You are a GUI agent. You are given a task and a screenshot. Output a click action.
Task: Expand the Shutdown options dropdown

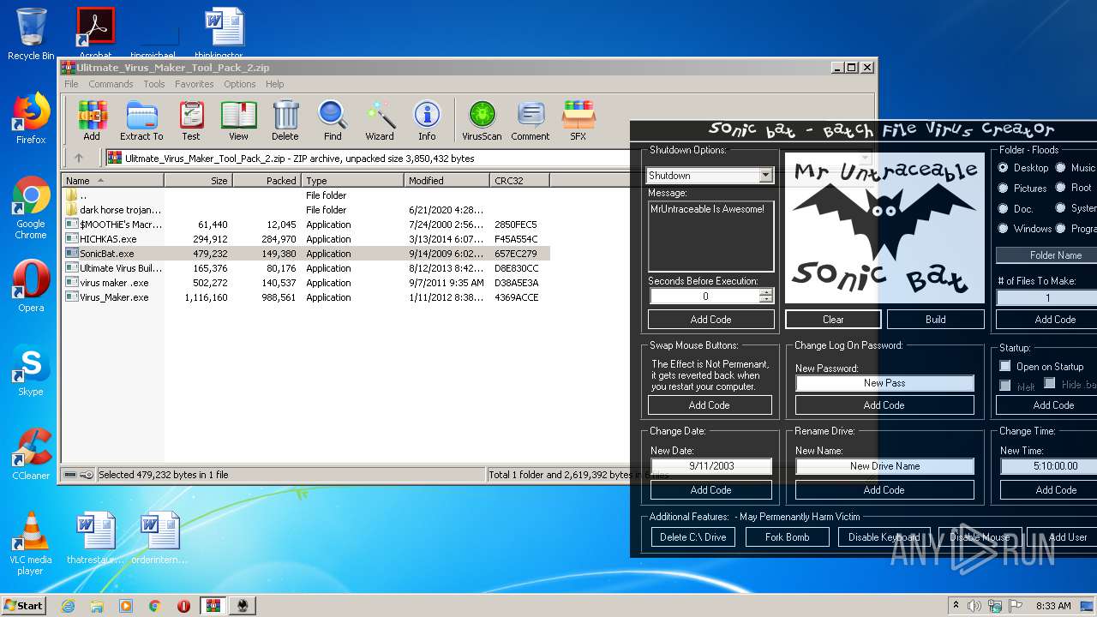point(765,176)
